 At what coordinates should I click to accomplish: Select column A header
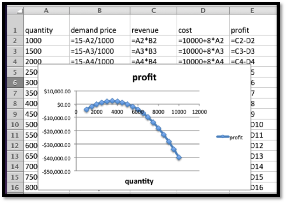[46, 9]
